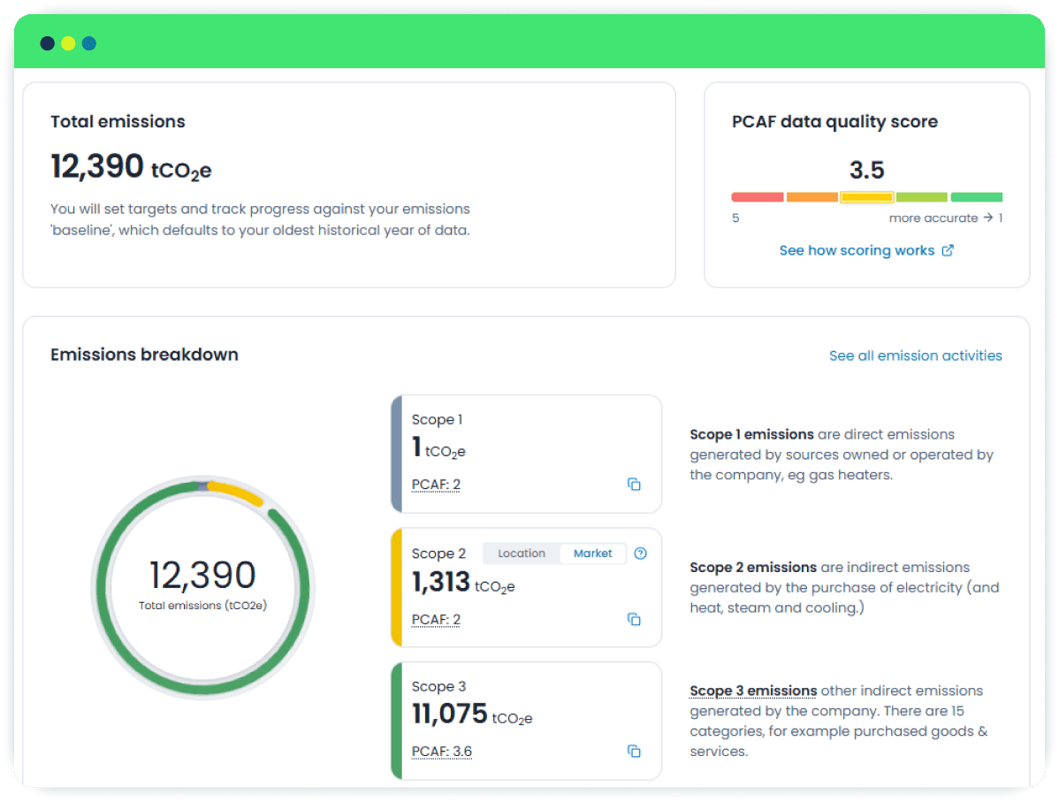Click the 11,075 tCO2e Scope 3 value

coord(472,714)
